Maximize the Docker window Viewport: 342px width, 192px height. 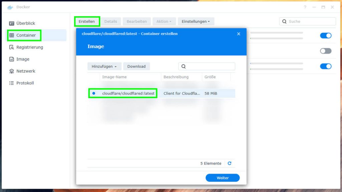coord(323,7)
